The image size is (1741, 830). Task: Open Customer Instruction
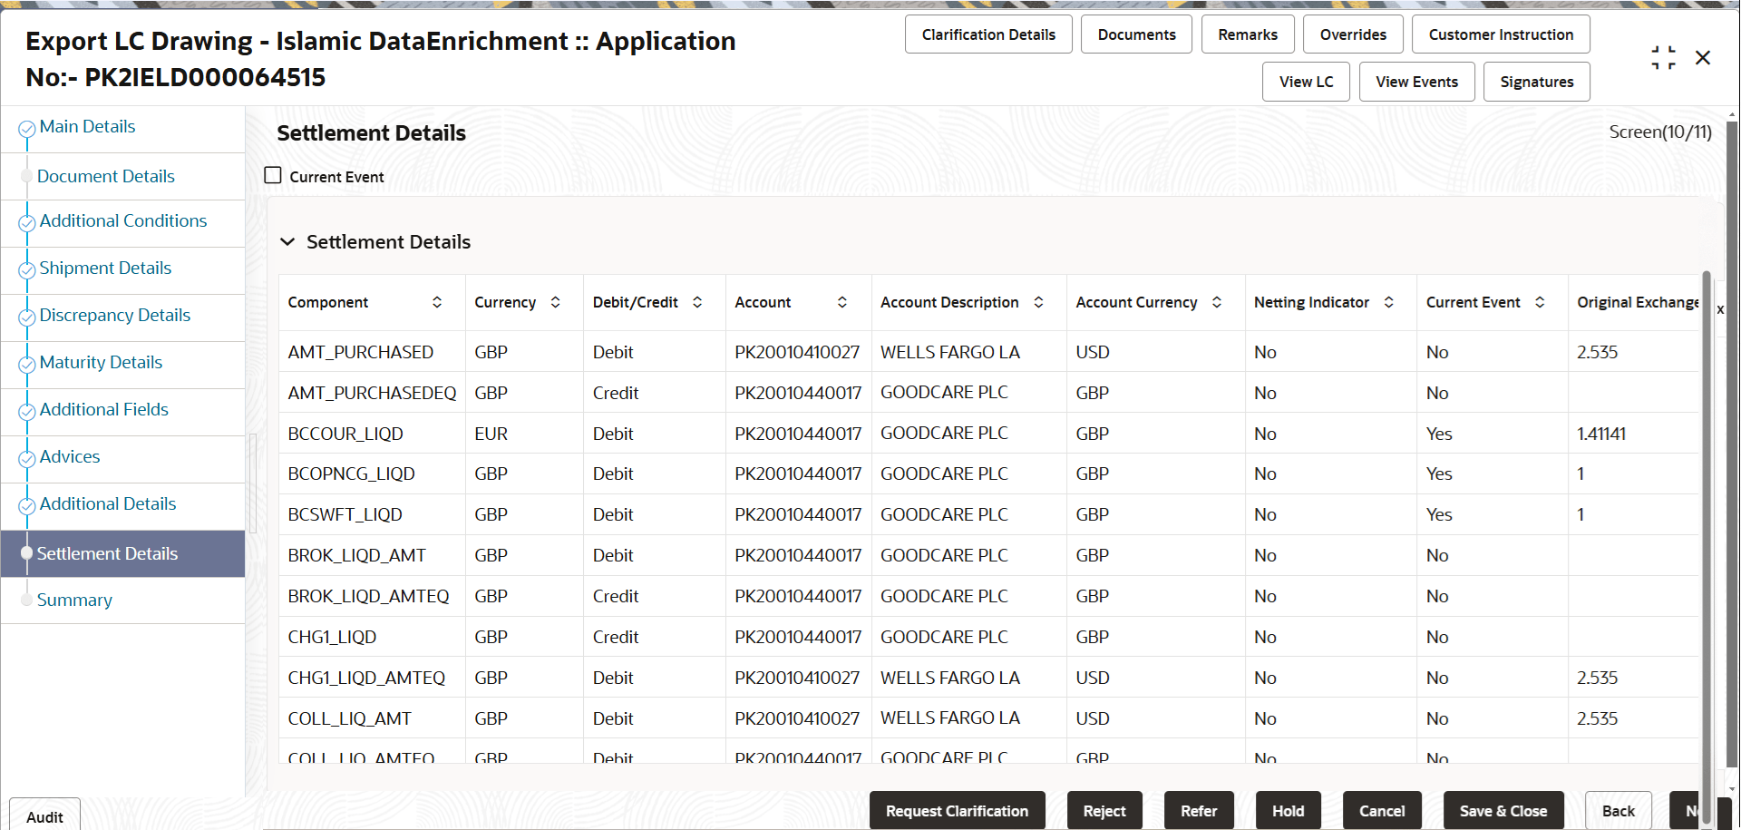pos(1500,34)
